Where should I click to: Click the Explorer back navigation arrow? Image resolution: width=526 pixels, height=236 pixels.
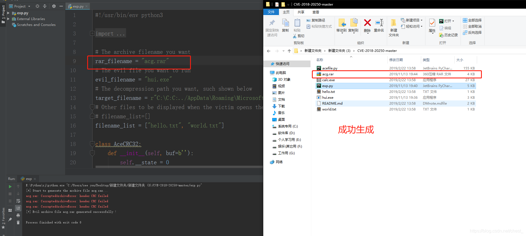[269, 51]
